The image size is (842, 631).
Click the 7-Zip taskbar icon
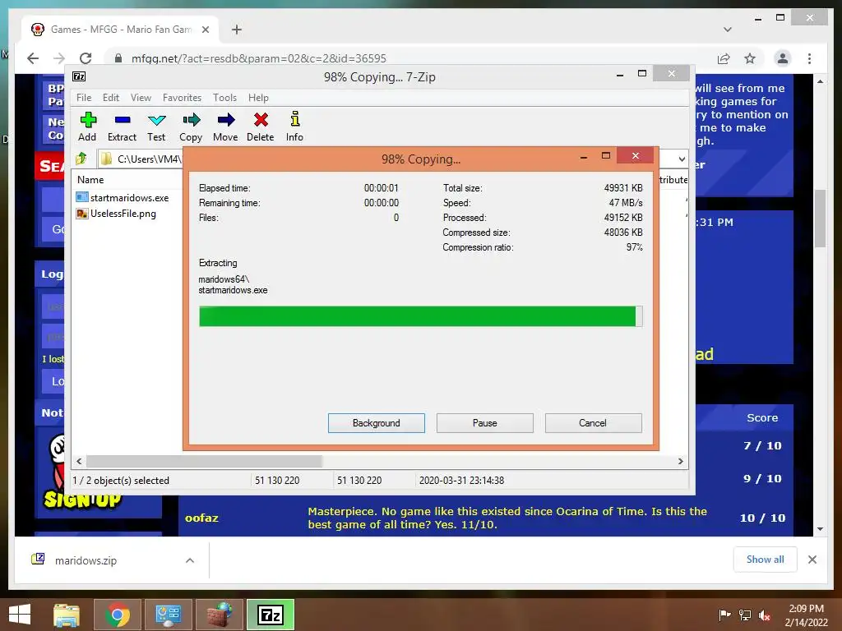click(271, 615)
